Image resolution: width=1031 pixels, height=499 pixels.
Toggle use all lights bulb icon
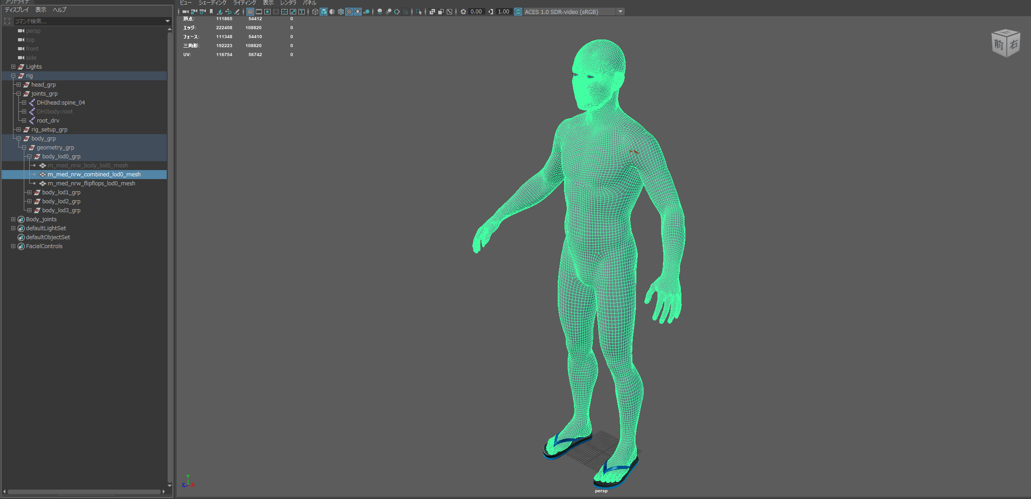tap(358, 12)
